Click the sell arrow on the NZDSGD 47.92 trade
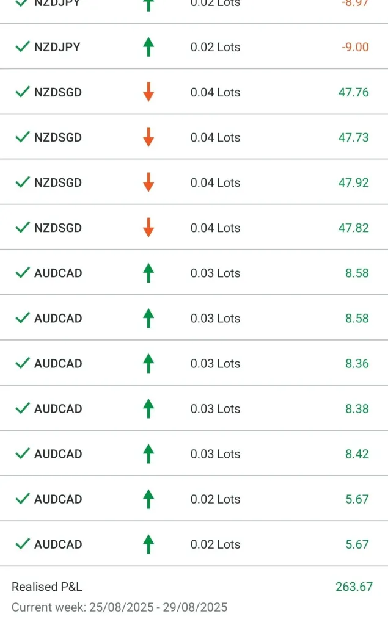 [148, 182]
